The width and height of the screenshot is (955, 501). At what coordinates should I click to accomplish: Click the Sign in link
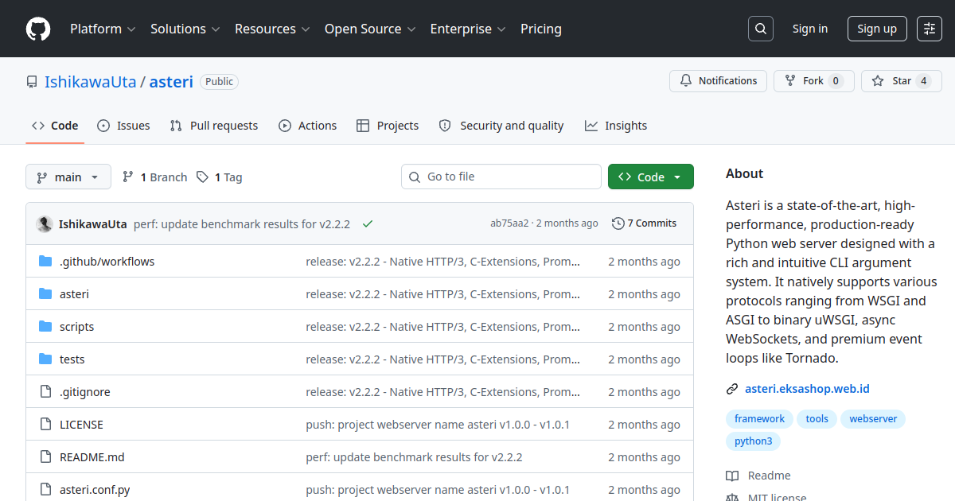click(810, 29)
